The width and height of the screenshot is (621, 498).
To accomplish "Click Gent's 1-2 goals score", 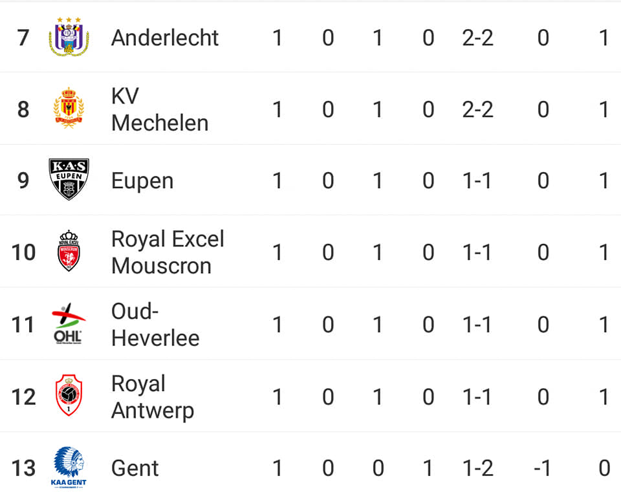I will pyautogui.click(x=477, y=468).
